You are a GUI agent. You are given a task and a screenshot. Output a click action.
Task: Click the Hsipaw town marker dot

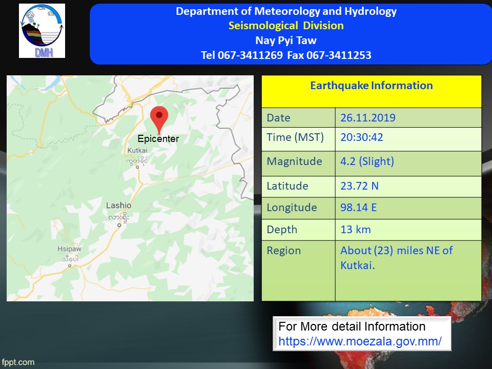tap(70, 266)
